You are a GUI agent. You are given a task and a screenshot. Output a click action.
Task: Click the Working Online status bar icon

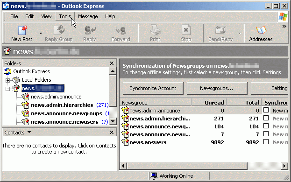[154, 176]
